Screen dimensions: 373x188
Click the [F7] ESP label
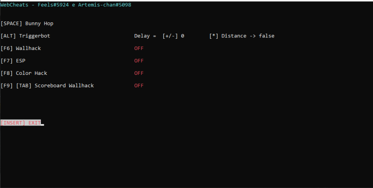point(13,61)
